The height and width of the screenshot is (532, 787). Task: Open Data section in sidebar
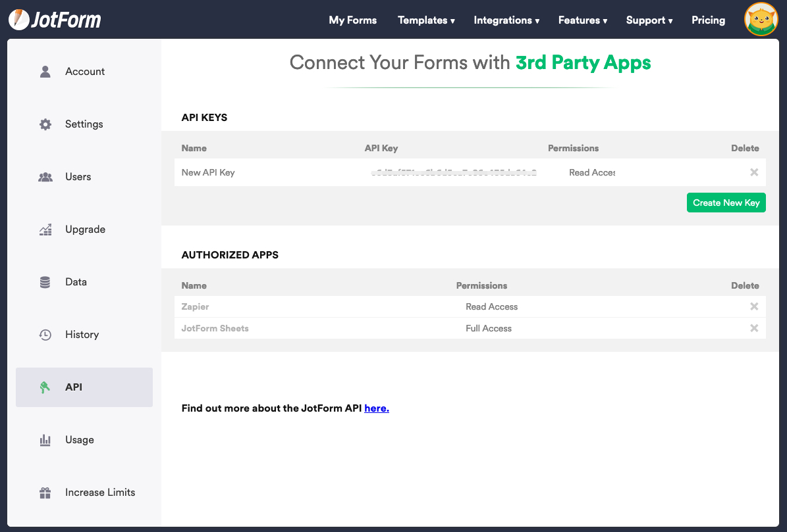pos(84,282)
